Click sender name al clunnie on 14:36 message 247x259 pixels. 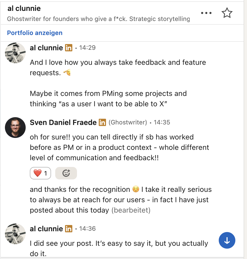pyautogui.click(x=46, y=229)
